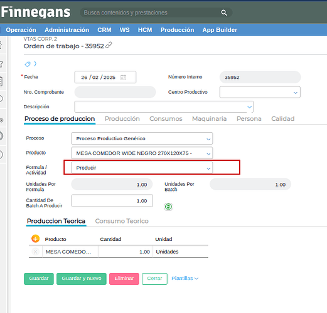
Task: Switch to the Consumos tab
Action: (166, 119)
